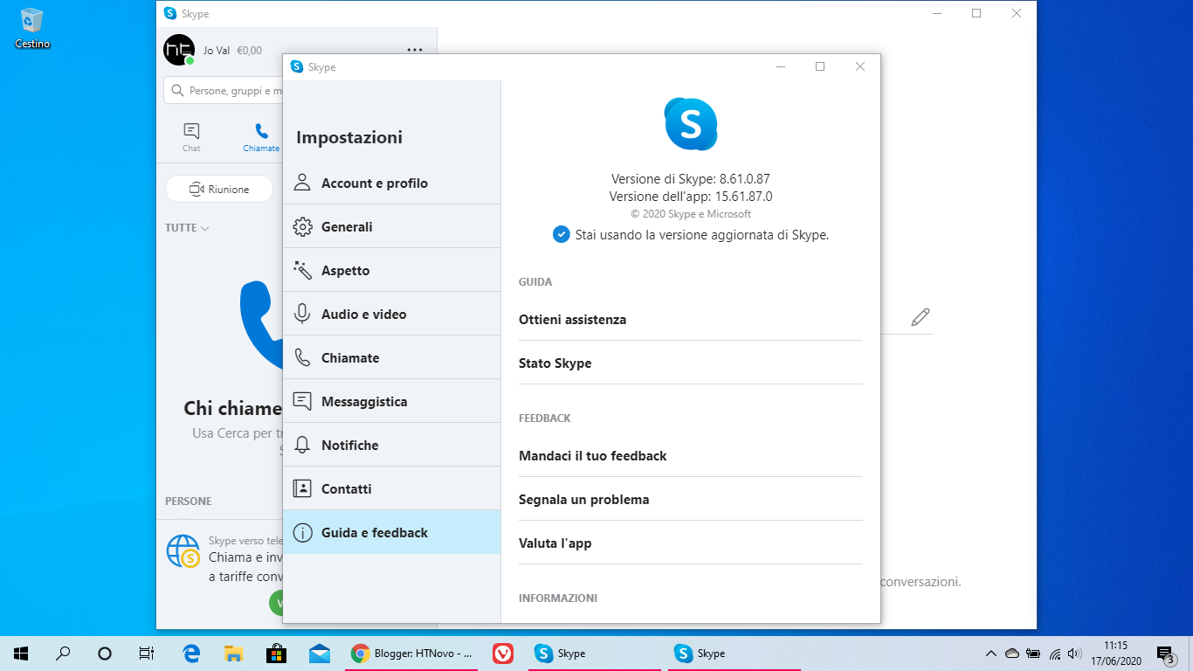Image resolution: width=1193 pixels, height=671 pixels.
Task: Click the large Skype logo in settings
Action: (691, 124)
